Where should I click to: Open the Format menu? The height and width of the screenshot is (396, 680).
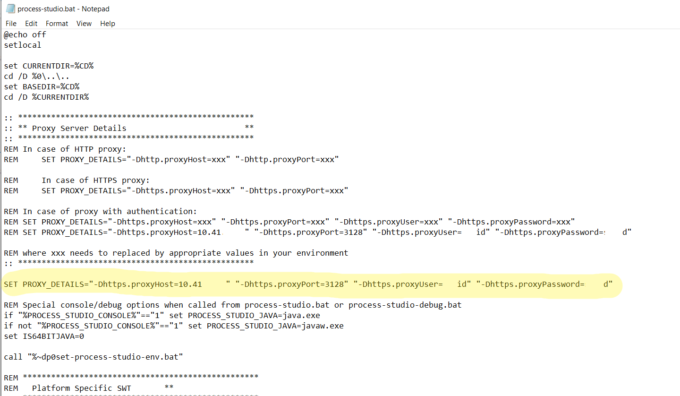click(57, 24)
